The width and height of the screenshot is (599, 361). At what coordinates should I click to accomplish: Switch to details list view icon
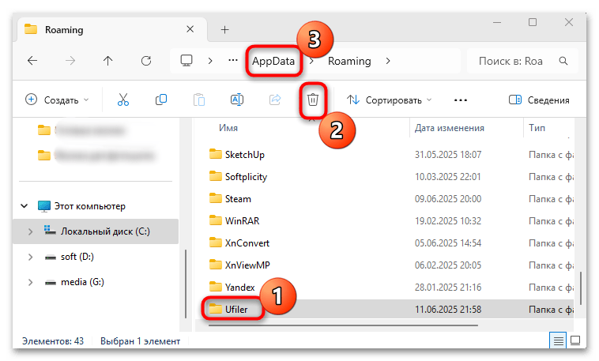click(x=558, y=340)
